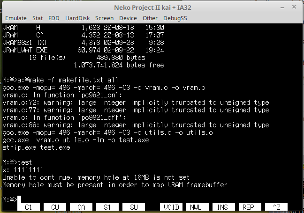Screen dimensions: 304x213
Task: Click the CU function key label
Action: tap(55, 206)
